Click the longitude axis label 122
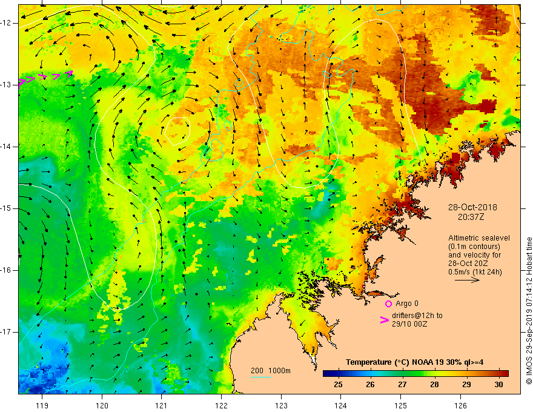Image resolution: width=533 pixels, height=412 pixels. 221,406
